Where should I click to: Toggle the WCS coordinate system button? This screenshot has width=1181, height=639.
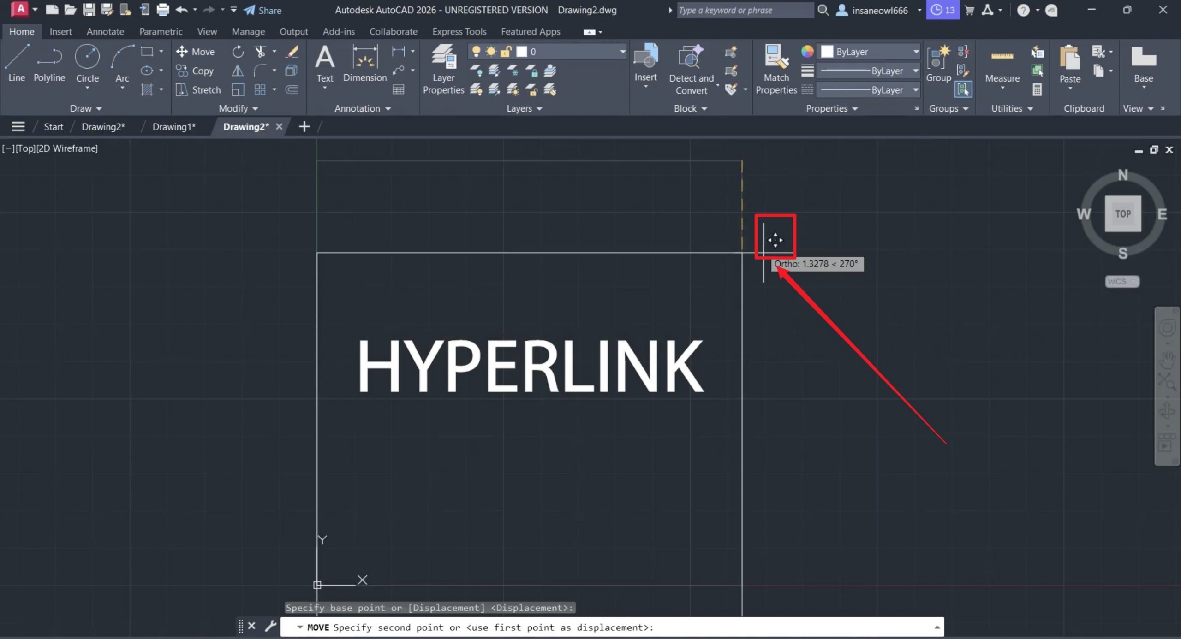[1122, 281]
